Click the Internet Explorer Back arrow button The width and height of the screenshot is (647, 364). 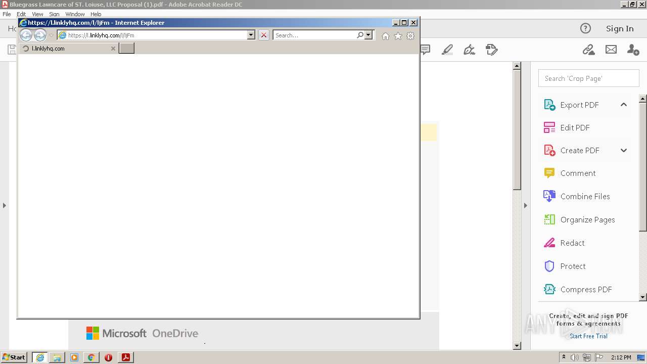click(x=26, y=35)
